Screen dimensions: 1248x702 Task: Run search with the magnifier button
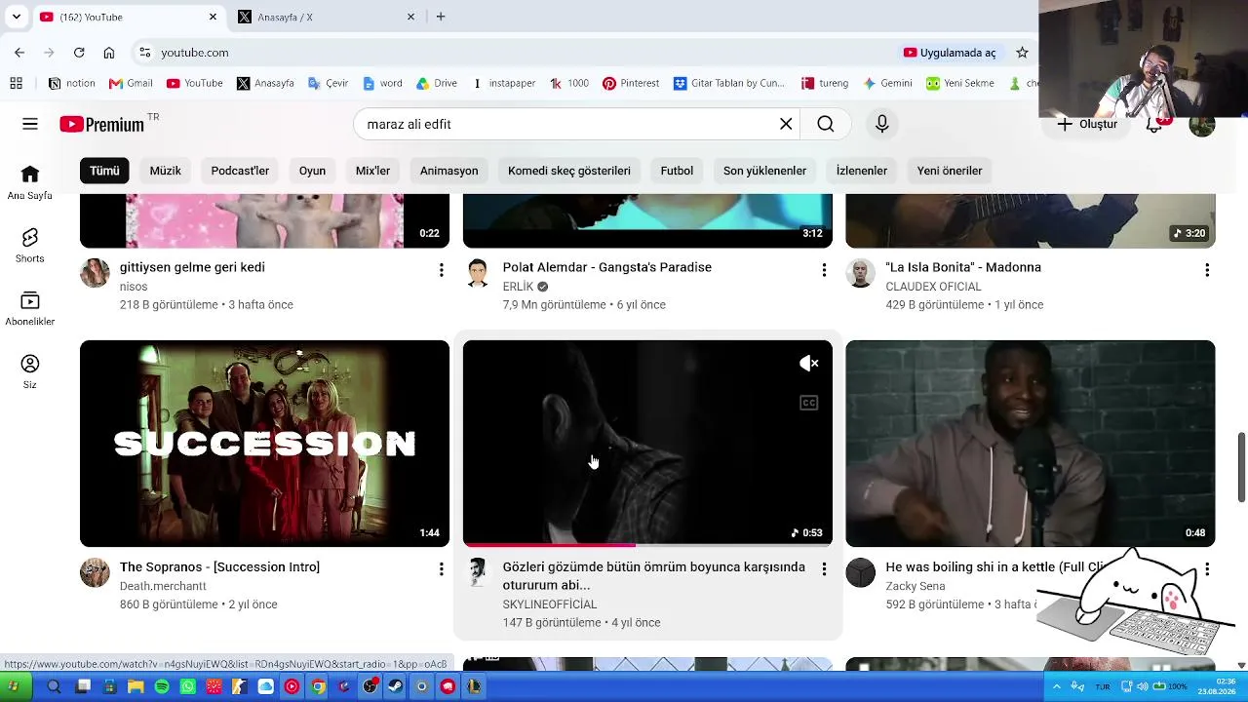point(826,124)
